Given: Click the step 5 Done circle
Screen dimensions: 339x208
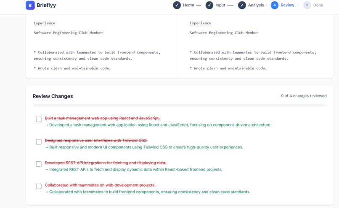Looking at the screenshot, I should (x=307, y=5).
